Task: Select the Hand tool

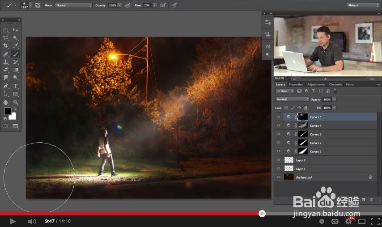Action: coord(6,103)
